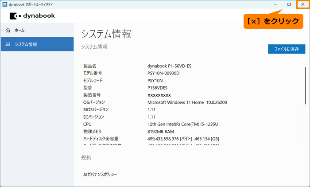Click the home icon in the sidebar
This screenshot has width=310, height=187.
pos(8,31)
